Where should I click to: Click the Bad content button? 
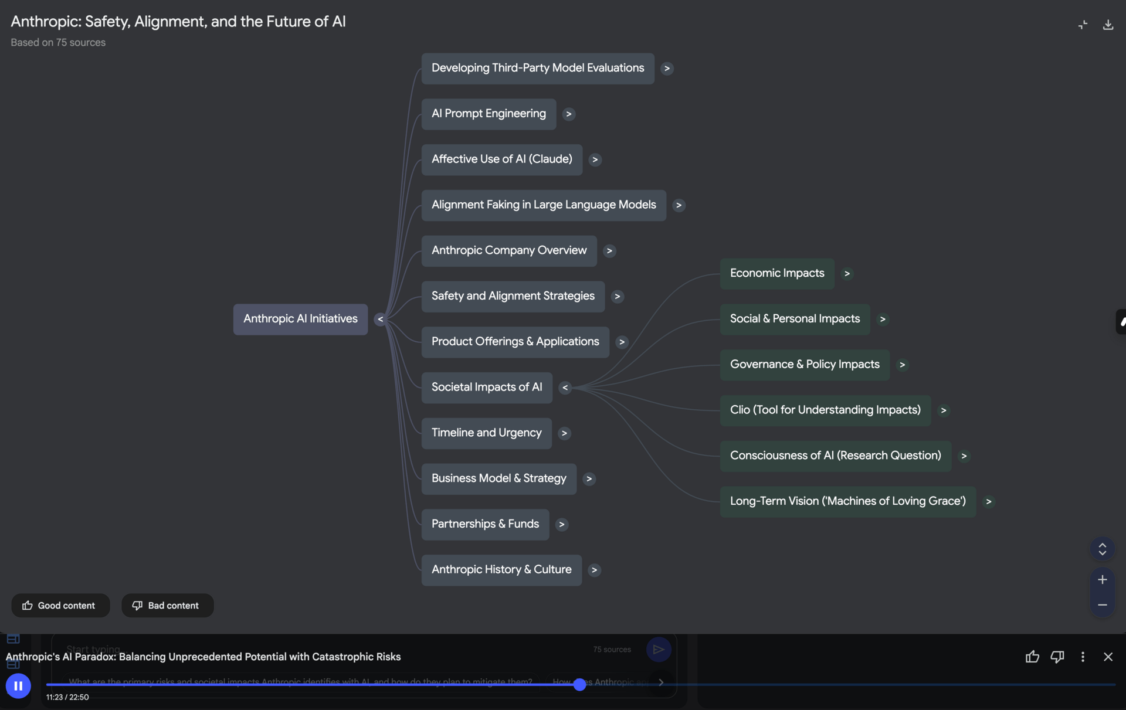click(167, 606)
